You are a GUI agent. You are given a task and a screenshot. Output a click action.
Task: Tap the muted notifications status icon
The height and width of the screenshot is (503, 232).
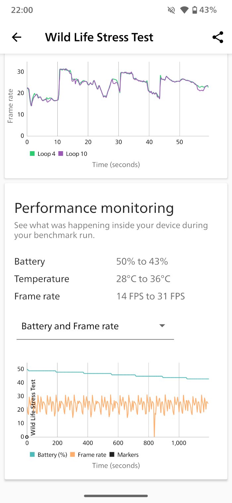[171, 10]
